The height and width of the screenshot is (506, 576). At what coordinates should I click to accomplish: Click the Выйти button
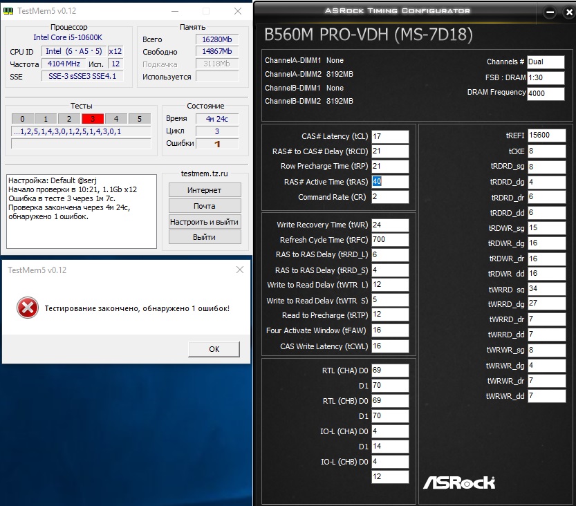pyautogui.click(x=205, y=237)
